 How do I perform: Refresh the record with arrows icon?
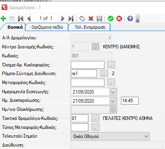click(x=82, y=18)
